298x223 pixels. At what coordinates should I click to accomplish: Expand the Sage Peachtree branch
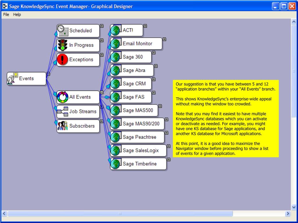pos(166,133)
